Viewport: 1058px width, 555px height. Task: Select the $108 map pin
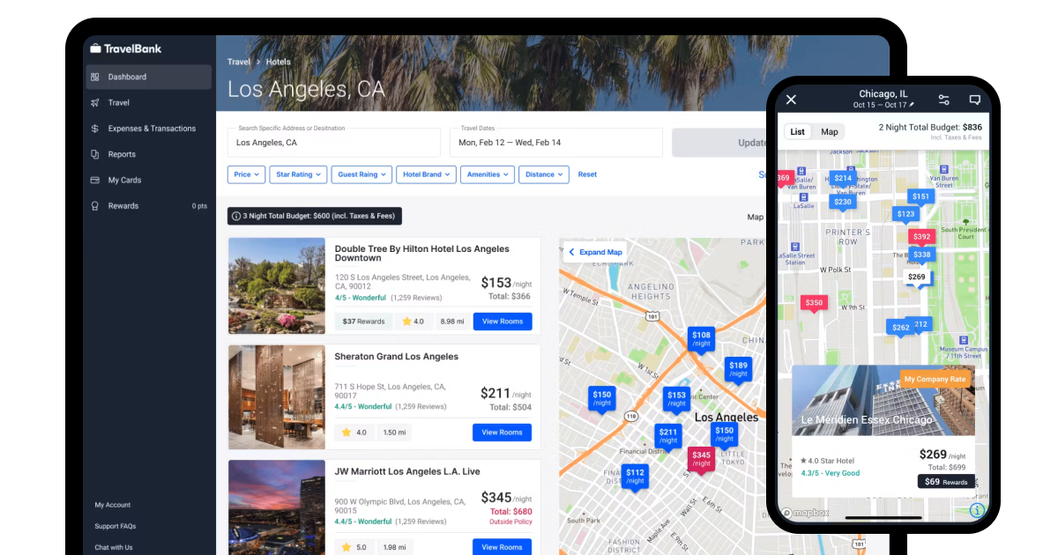(x=701, y=340)
